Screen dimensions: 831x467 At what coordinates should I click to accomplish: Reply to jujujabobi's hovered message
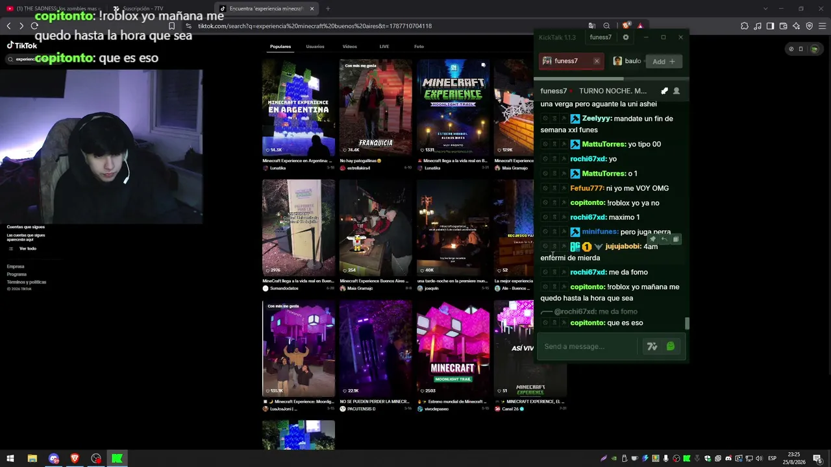pyautogui.click(x=664, y=239)
